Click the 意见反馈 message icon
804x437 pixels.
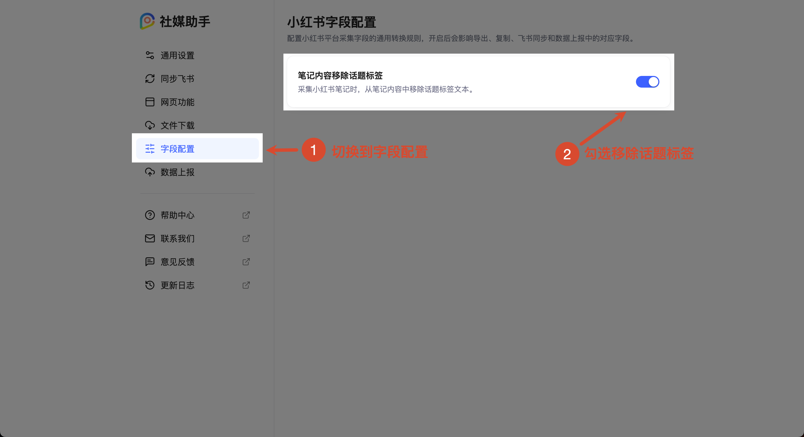(x=150, y=262)
